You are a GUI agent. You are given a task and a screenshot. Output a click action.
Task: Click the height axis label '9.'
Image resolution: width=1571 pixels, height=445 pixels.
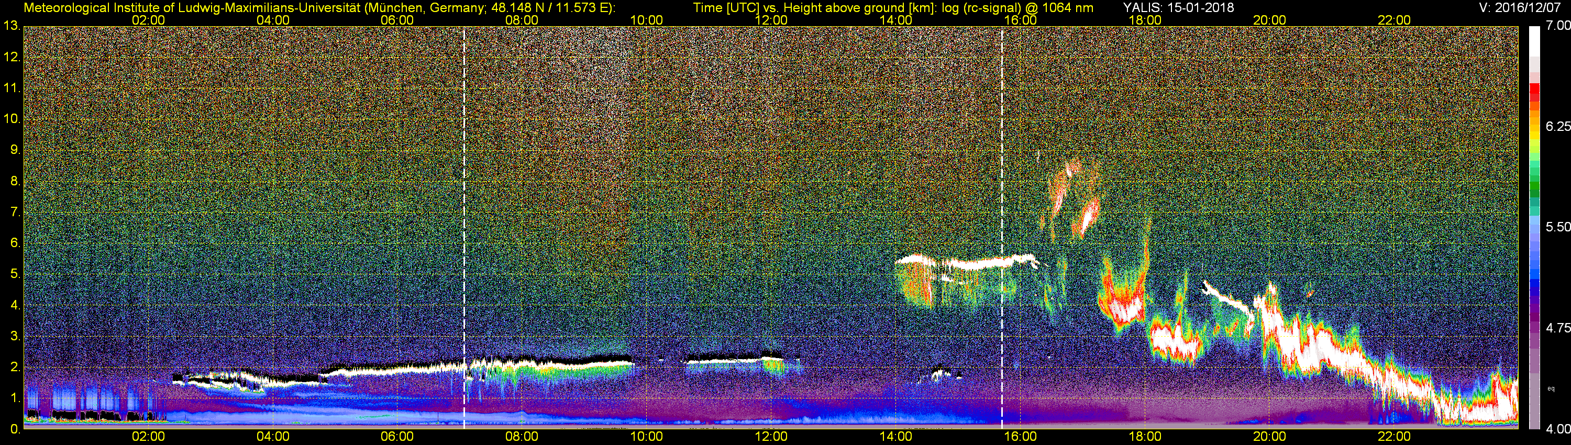pyautogui.click(x=15, y=150)
